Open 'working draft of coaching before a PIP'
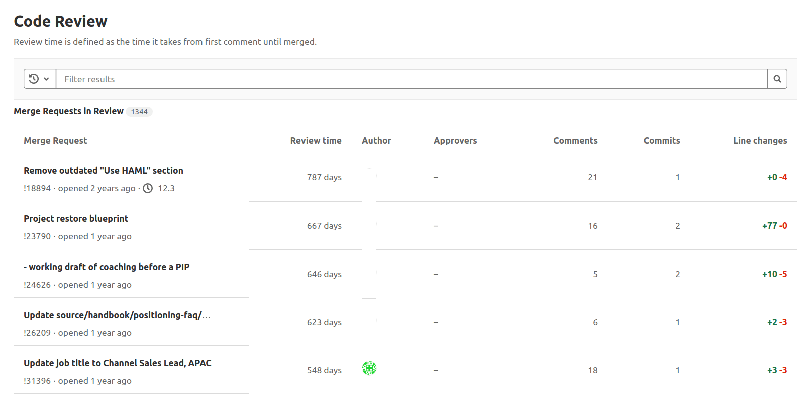The width and height of the screenshot is (809, 395). [x=107, y=267]
